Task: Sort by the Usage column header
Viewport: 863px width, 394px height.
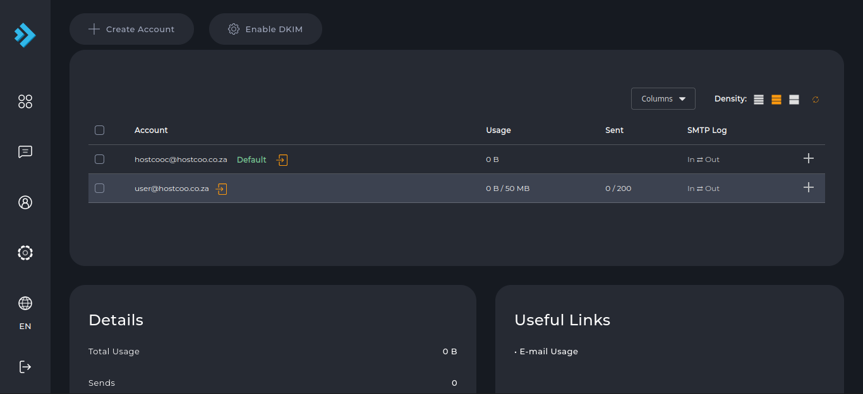Action: tap(498, 130)
